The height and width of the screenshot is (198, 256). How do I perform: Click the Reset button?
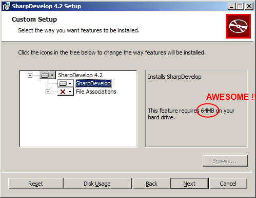pyautogui.click(x=35, y=184)
